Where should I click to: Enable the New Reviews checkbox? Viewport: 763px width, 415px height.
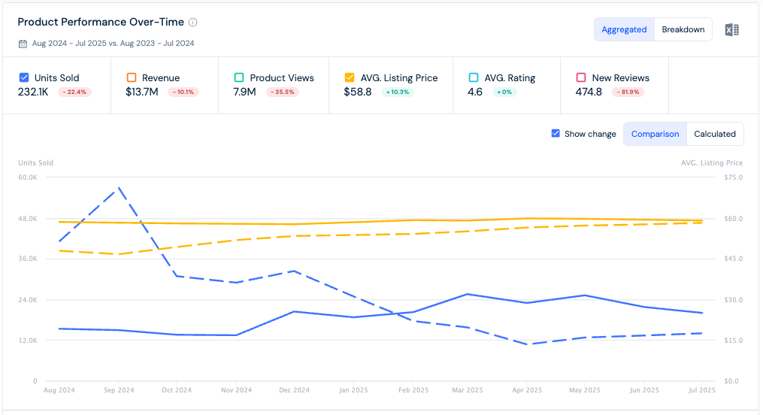click(x=581, y=77)
